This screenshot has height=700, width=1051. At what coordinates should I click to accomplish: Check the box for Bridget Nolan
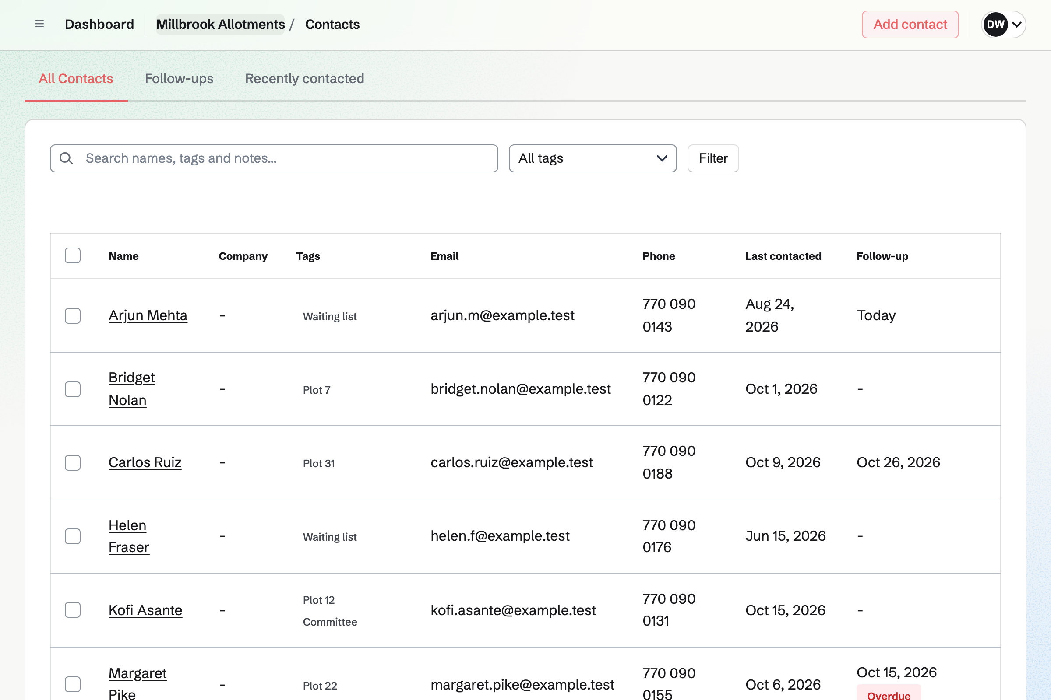pyautogui.click(x=72, y=389)
